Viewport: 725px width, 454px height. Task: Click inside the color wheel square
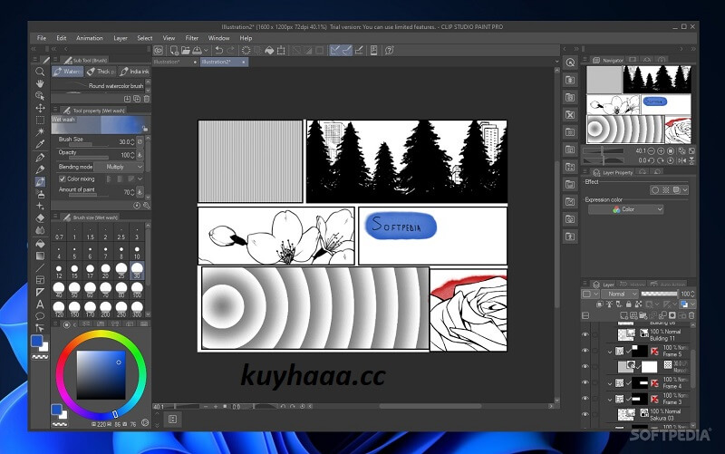coord(101,375)
